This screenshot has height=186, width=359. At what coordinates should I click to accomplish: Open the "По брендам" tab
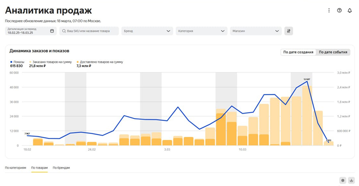click(x=61, y=168)
